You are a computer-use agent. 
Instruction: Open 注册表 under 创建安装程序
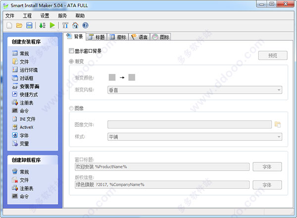[23, 103]
